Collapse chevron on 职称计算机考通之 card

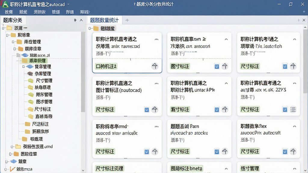coord(294,39)
